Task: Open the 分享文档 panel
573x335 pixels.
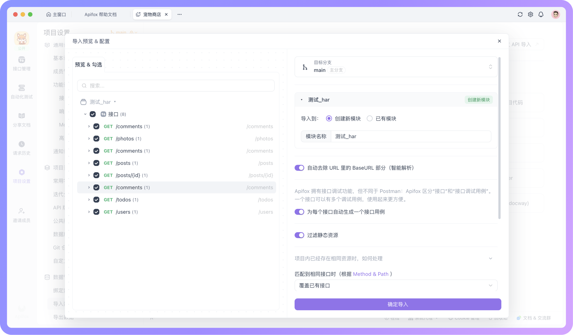Action: [x=21, y=120]
